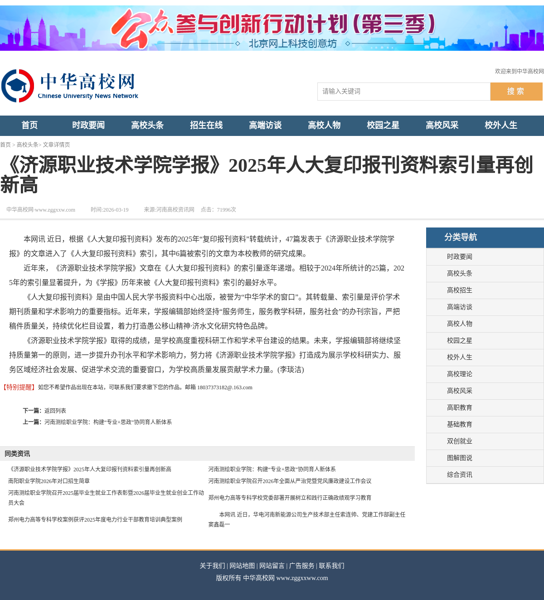Open 联系我们 link in the footer
The image size is (544, 600).
click(331, 566)
